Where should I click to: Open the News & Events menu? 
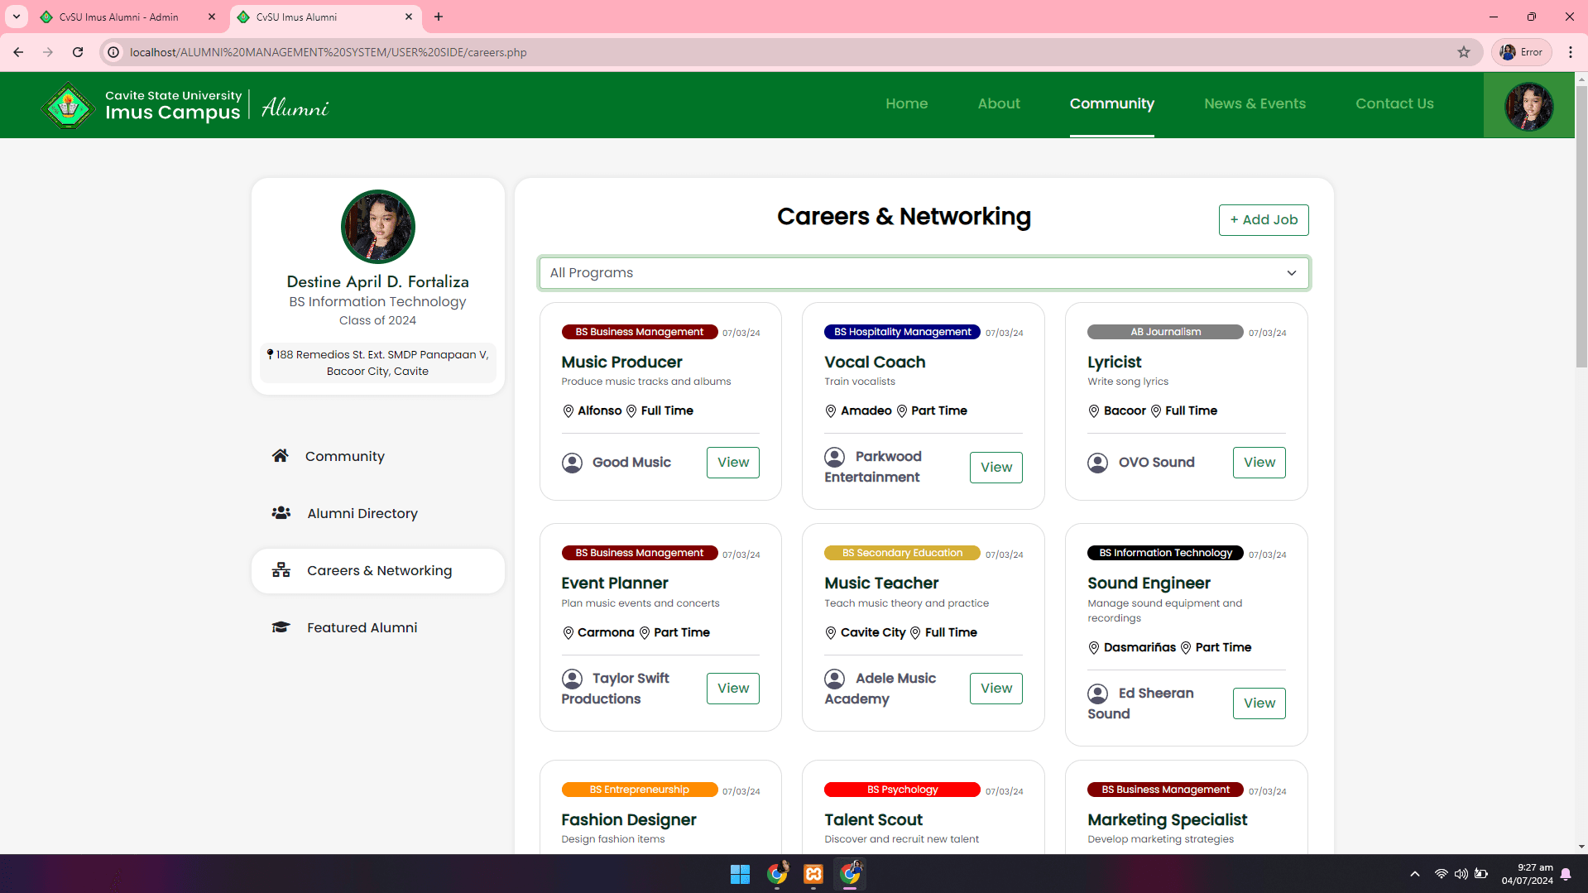[x=1255, y=103]
